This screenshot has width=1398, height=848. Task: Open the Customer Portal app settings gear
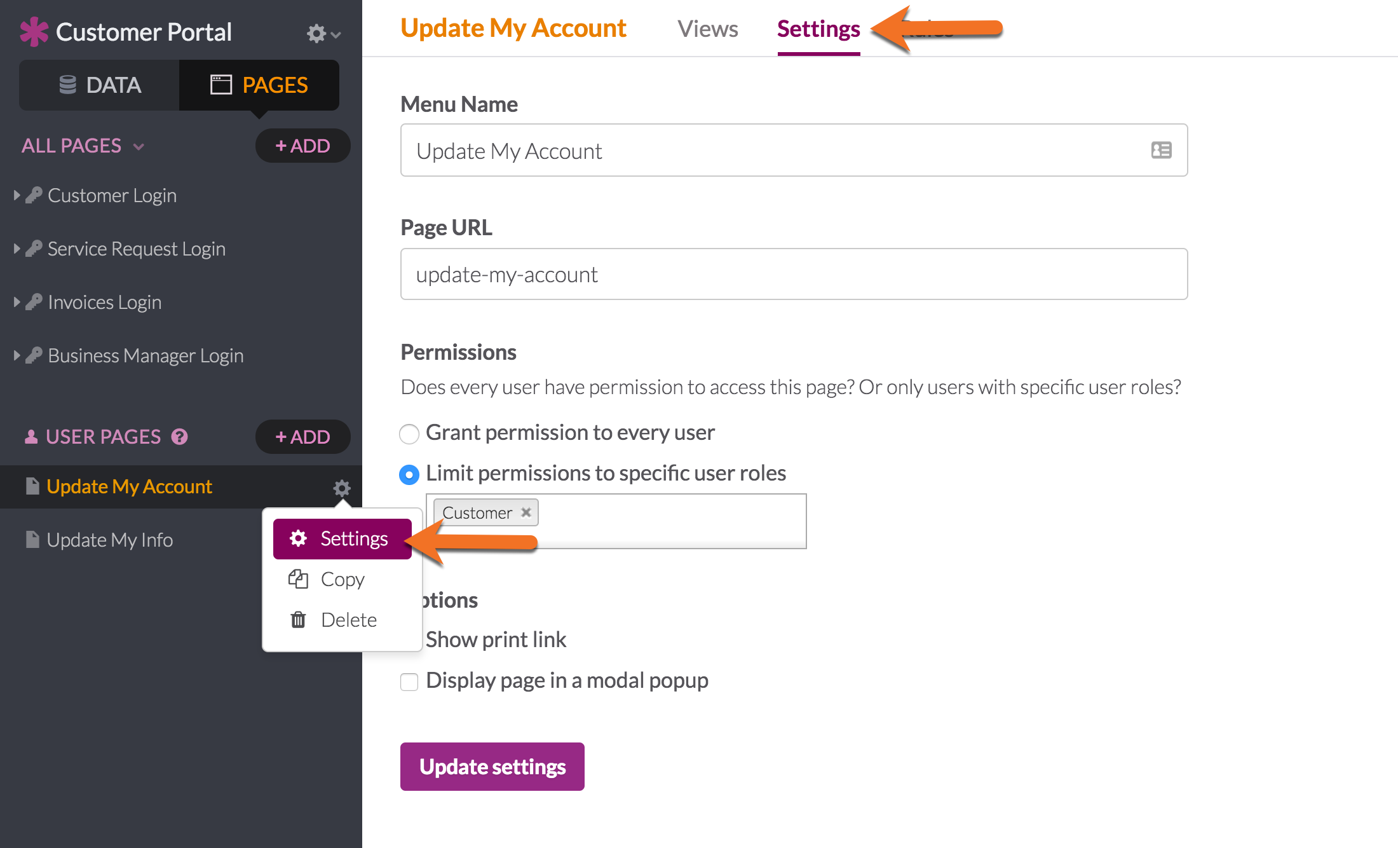[x=323, y=33]
